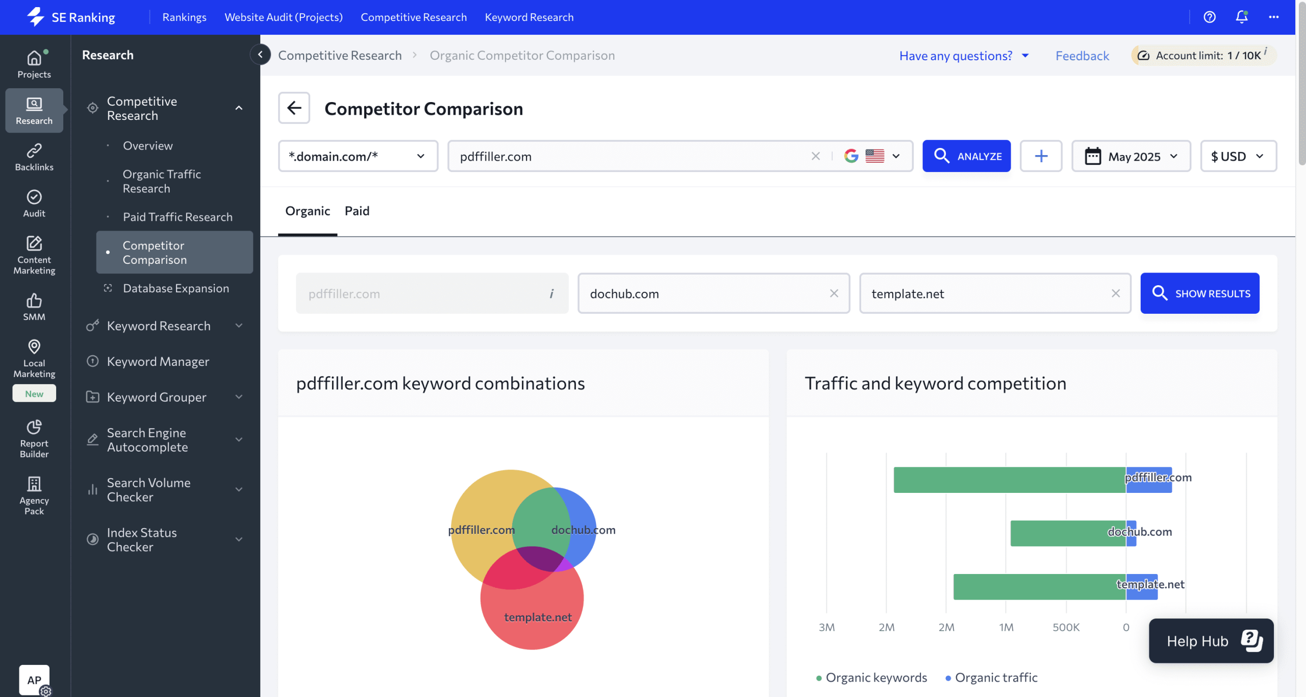Viewport: 1306px width, 697px height.
Task: Expand the Keyword Grouper section
Action: pyautogui.click(x=239, y=397)
